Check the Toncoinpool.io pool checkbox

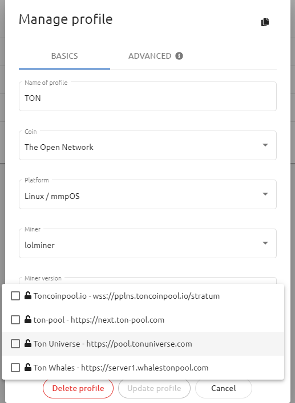click(15, 296)
